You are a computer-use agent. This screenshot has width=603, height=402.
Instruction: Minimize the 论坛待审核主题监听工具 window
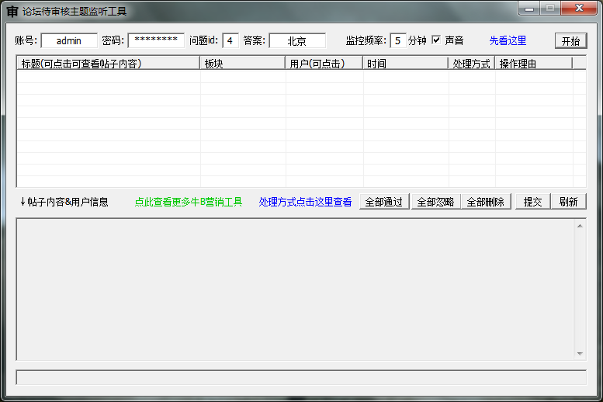pos(529,9)
